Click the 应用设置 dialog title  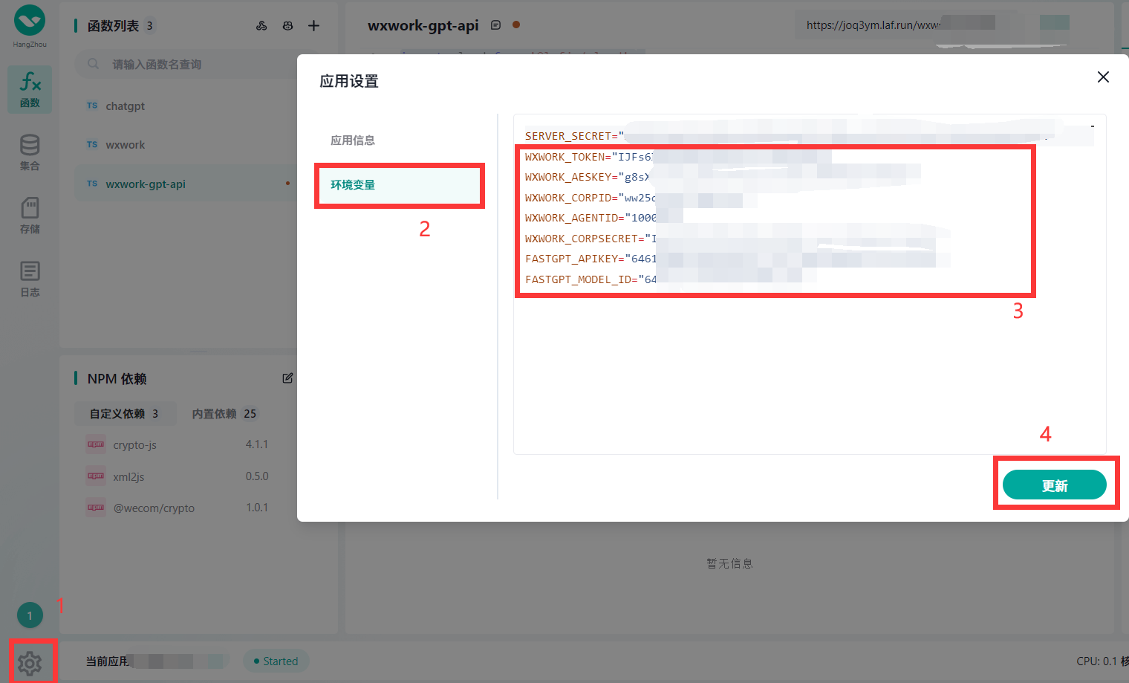click(x=349, y=81)
